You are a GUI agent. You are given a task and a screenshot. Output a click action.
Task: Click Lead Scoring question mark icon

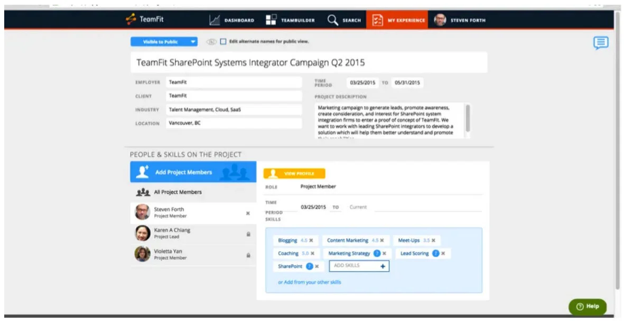(436, 253)
